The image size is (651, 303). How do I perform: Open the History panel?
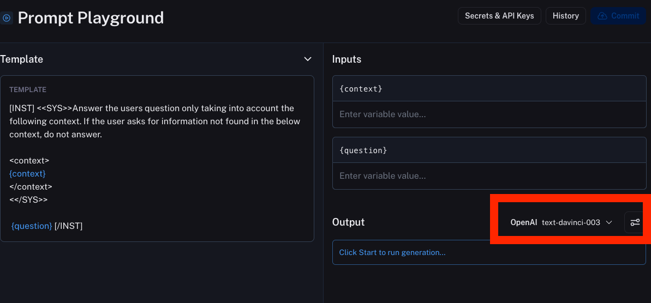click(565, 16)
